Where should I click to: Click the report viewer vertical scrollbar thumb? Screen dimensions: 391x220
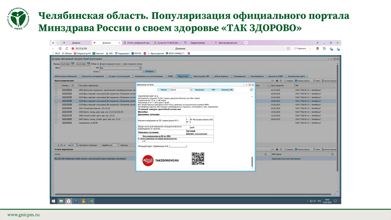[252, 162]
